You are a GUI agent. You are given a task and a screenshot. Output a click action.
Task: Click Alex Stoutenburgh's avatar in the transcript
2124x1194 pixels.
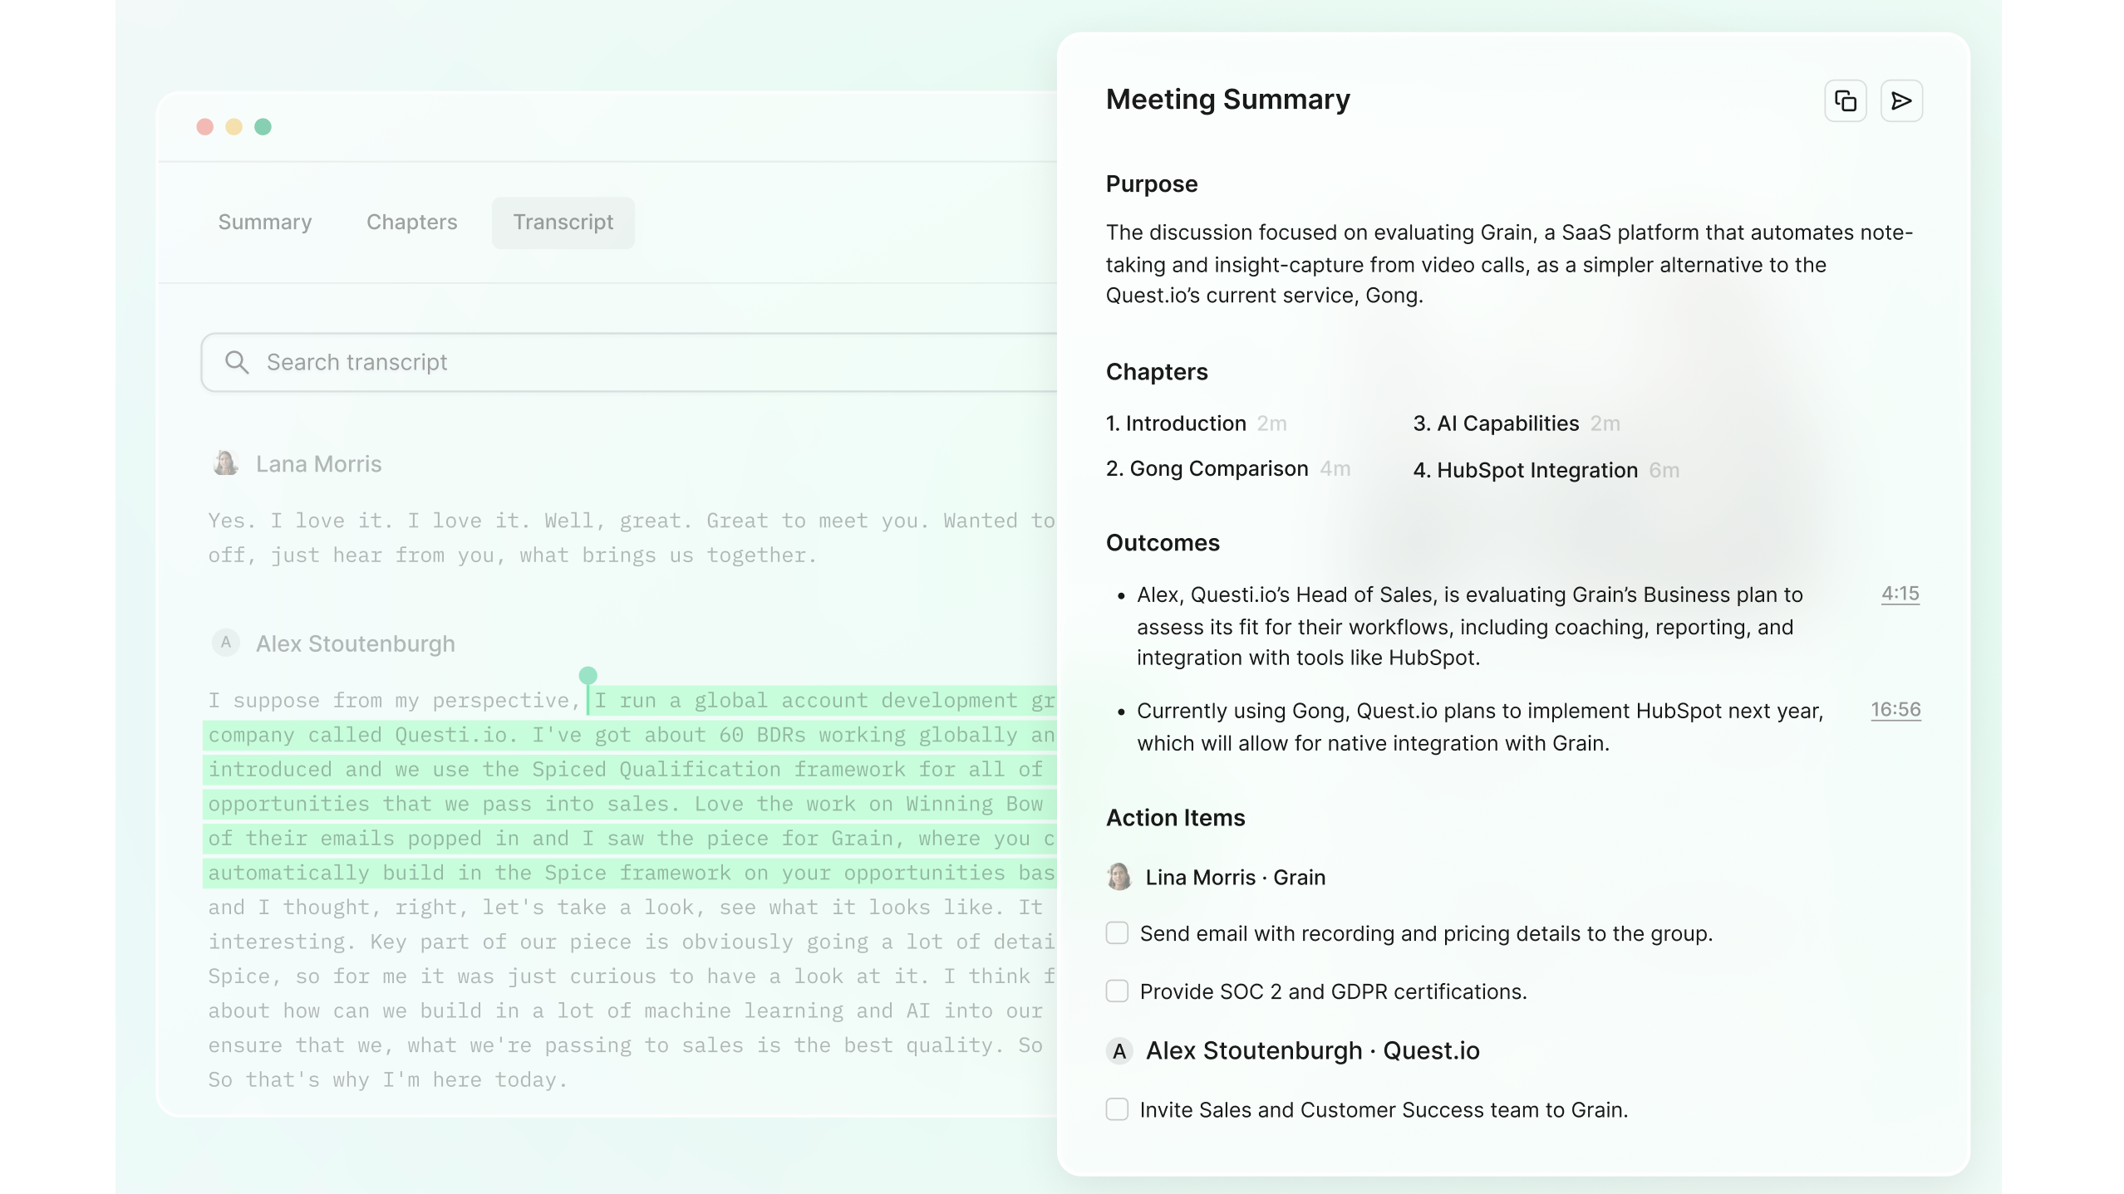[x=225, y=643]
